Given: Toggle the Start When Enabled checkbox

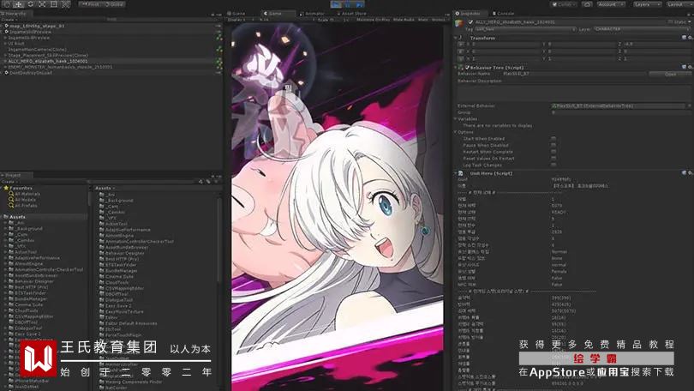Looking at the screenshot, I should [x=553, y=139].
